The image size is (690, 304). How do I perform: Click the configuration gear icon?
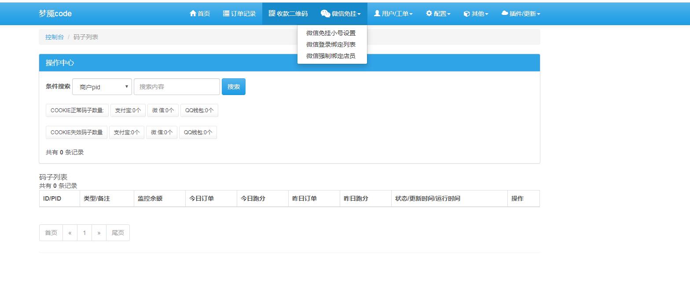(429, 14)
